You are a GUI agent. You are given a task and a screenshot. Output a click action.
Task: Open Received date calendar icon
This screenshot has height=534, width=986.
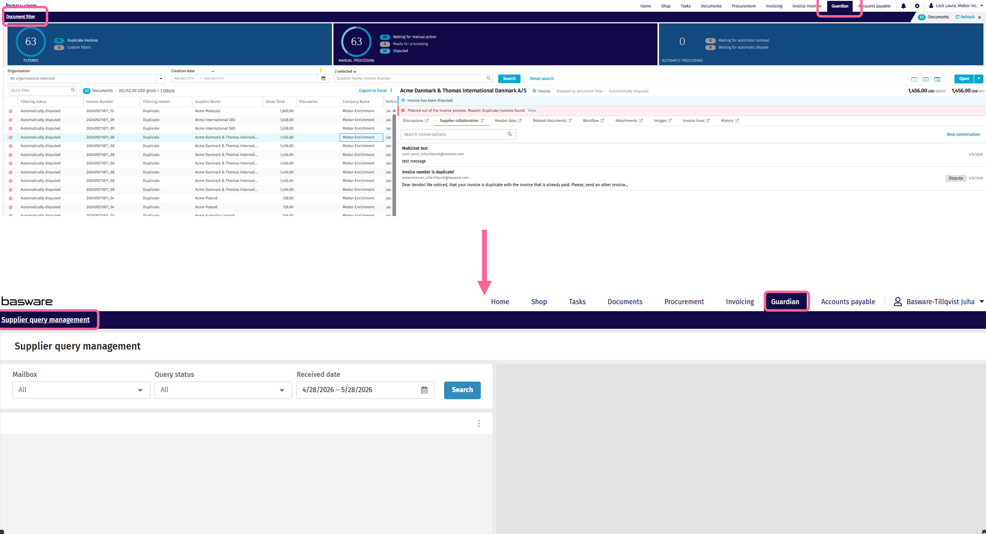424,390
